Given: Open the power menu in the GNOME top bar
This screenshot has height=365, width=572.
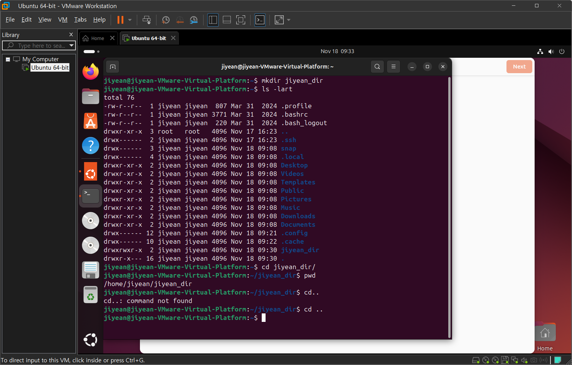Looking at the screenshot, I should tap(562, 51).
